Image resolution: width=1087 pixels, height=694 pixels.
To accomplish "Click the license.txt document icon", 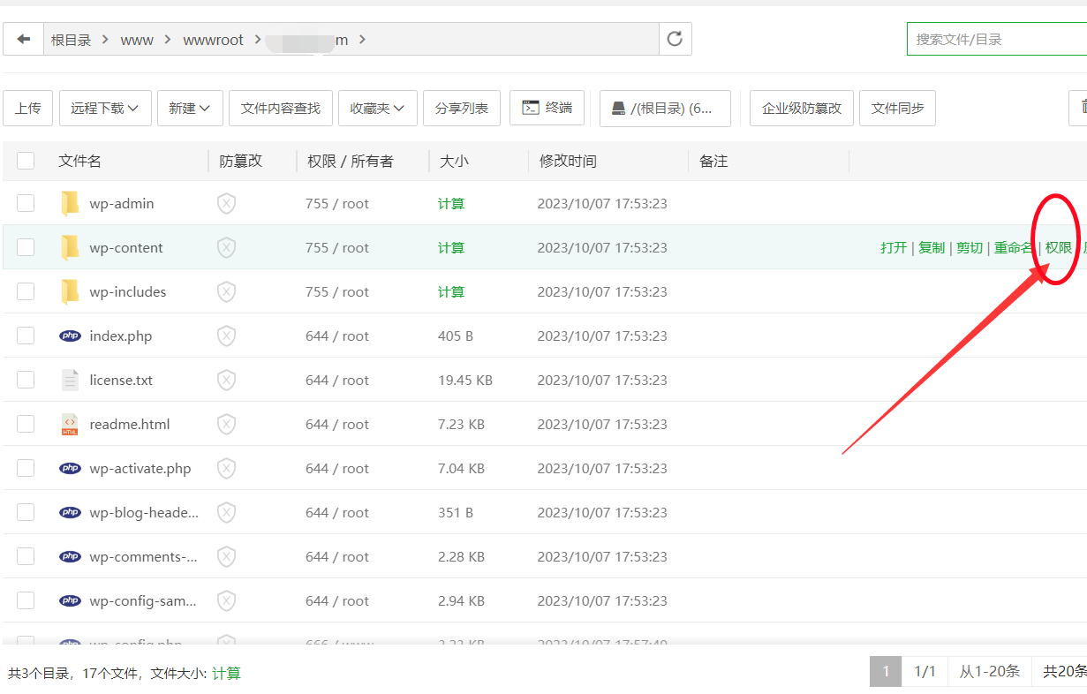I will point(70,380).
